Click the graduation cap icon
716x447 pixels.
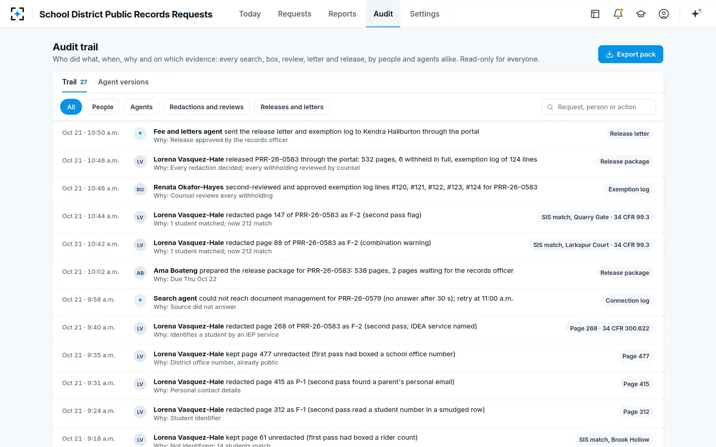[641, 14]
